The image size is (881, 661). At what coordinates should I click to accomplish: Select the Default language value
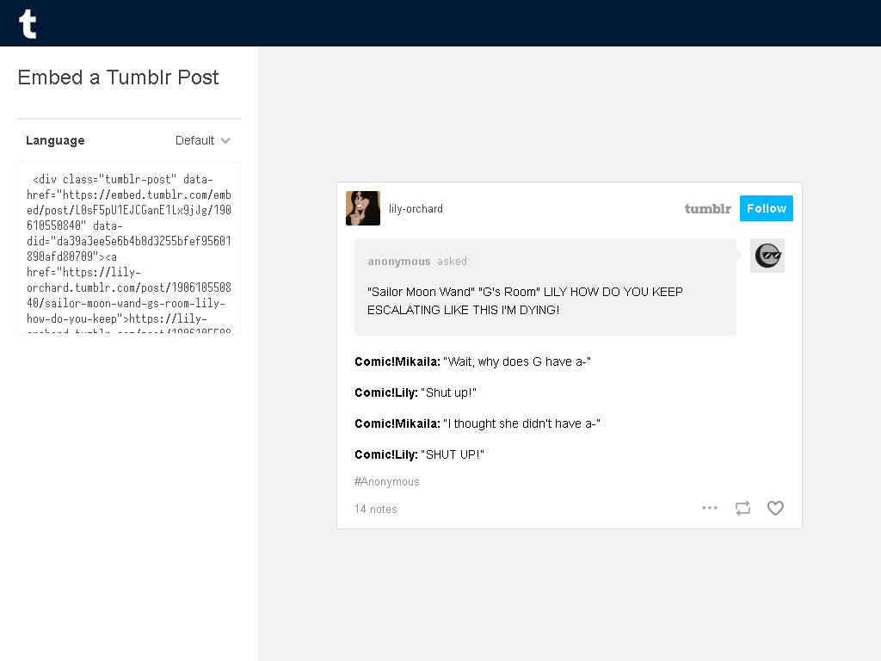(194, 140)
